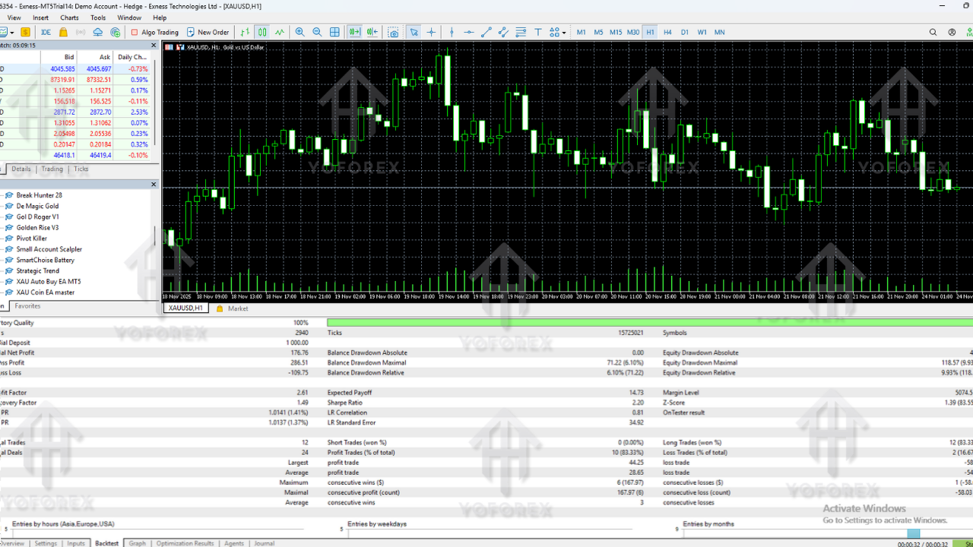The height and width of the screenshot is (547, 973).
Task: Open the chart type dropdown arrow
Action: click(12, 33)
